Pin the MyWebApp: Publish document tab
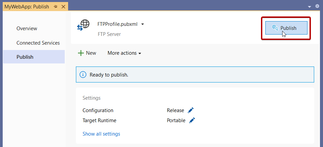Screen dimensions: 323x147 55,7
